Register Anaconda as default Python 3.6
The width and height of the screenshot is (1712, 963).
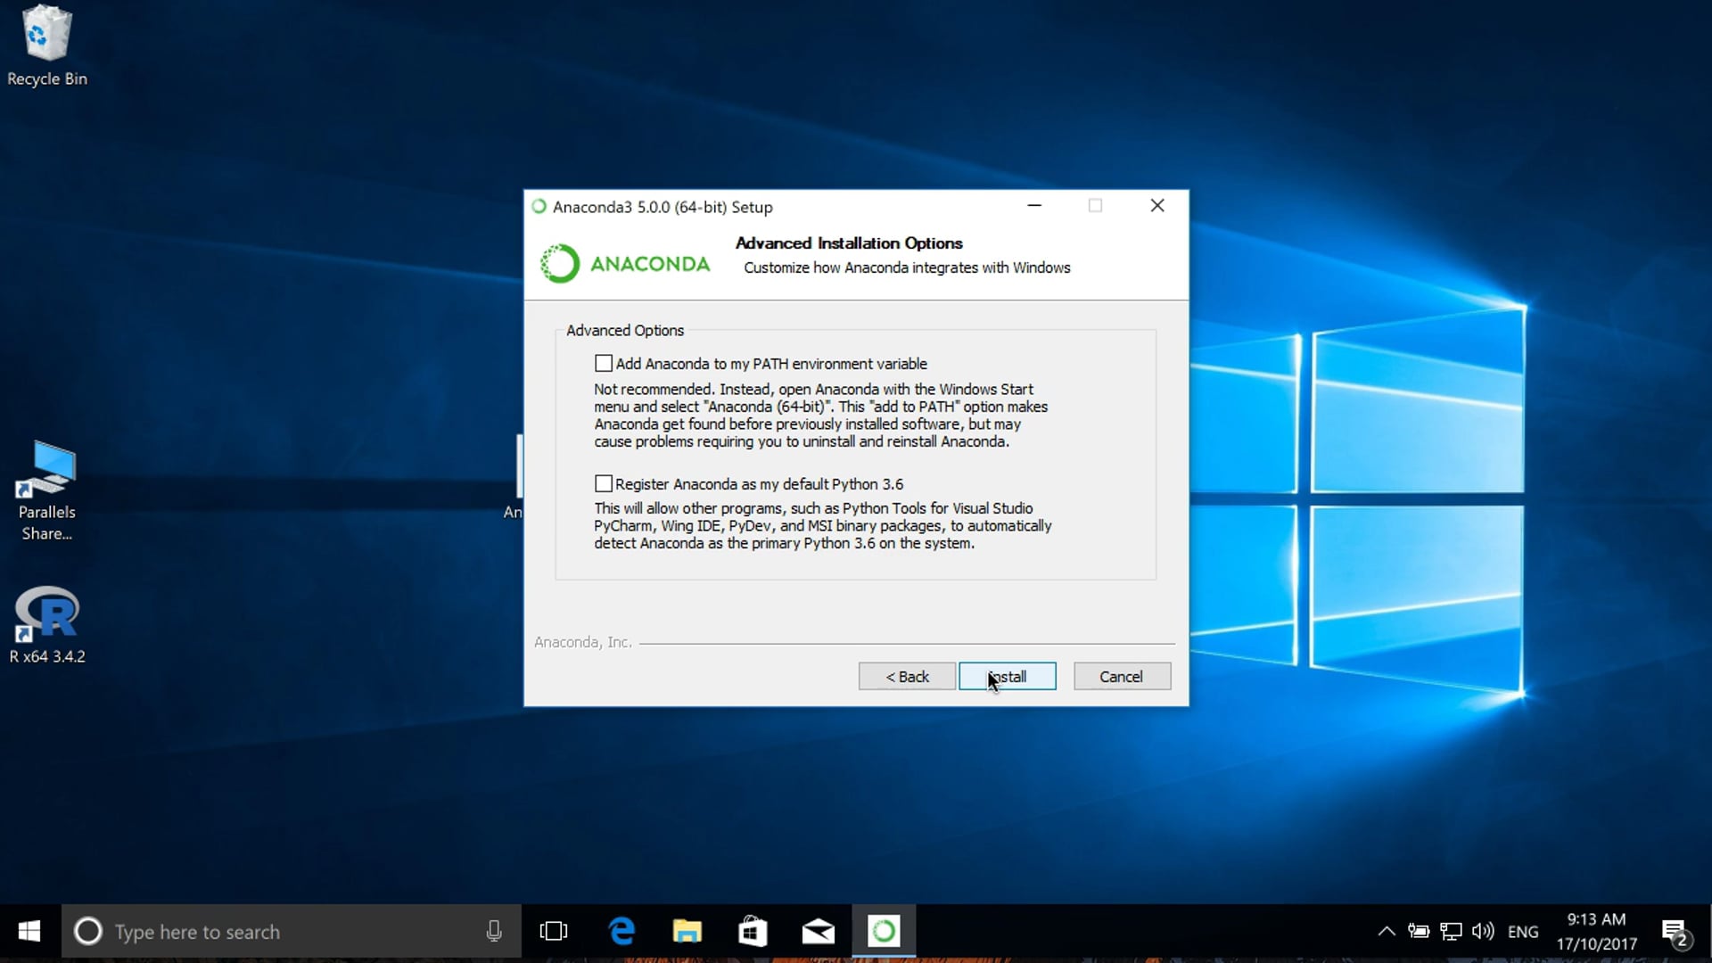(604, 482)
